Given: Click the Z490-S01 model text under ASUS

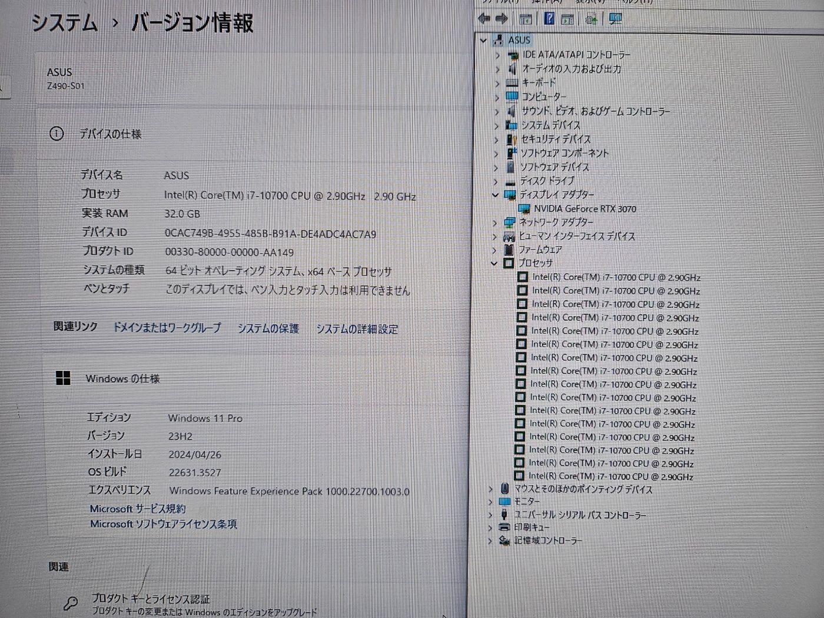Looking at the screenshot, I should tap(65, 86).
